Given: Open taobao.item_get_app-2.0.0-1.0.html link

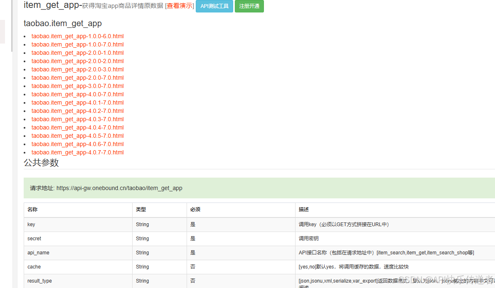Looking at the screenshot, I should pyautogui.click(x=77, y=53).
